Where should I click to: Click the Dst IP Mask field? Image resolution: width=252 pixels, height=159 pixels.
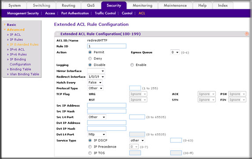[107, 129]
